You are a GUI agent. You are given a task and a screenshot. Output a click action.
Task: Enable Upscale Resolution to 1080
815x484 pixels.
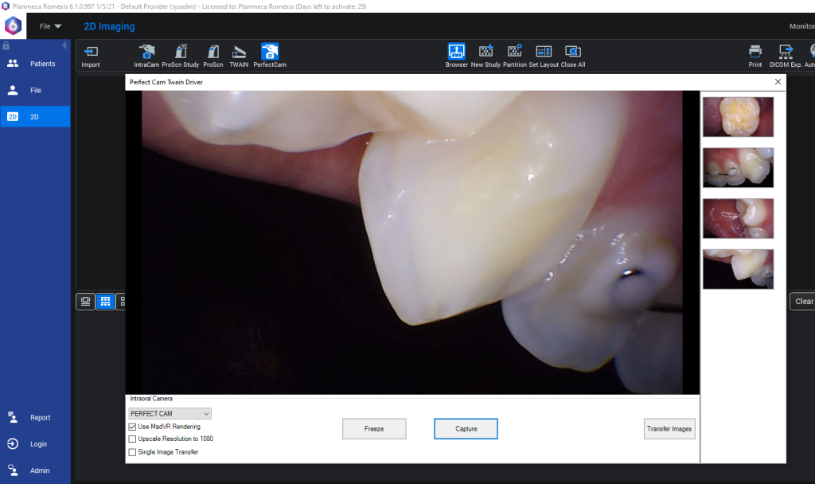coord(133,439)
